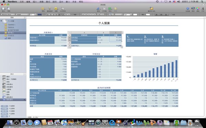Collapse the 个人预算 sheet disclosure triangle
Image resolution: width=206 pixels, height=128 pixels.
click(x=1, y=21)
